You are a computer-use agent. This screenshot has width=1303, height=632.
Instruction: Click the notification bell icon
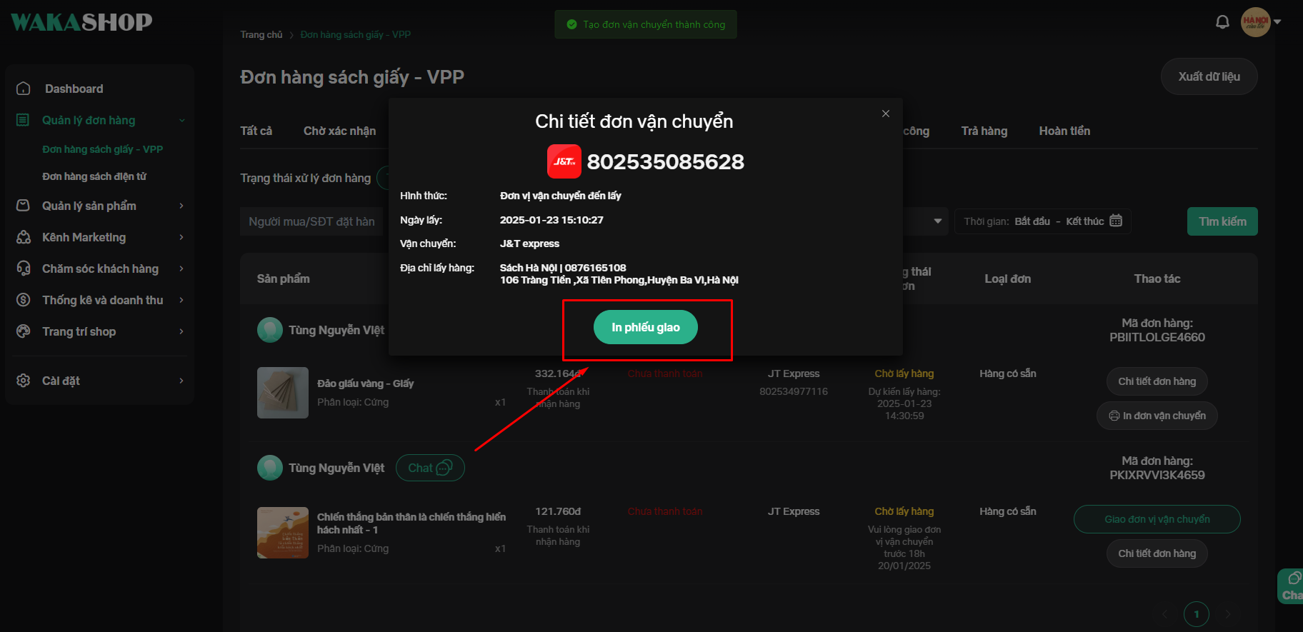[1222, 22]
